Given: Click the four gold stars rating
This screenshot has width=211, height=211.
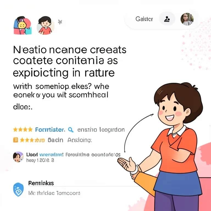Looking at the screenshot, I should (23, 130).
